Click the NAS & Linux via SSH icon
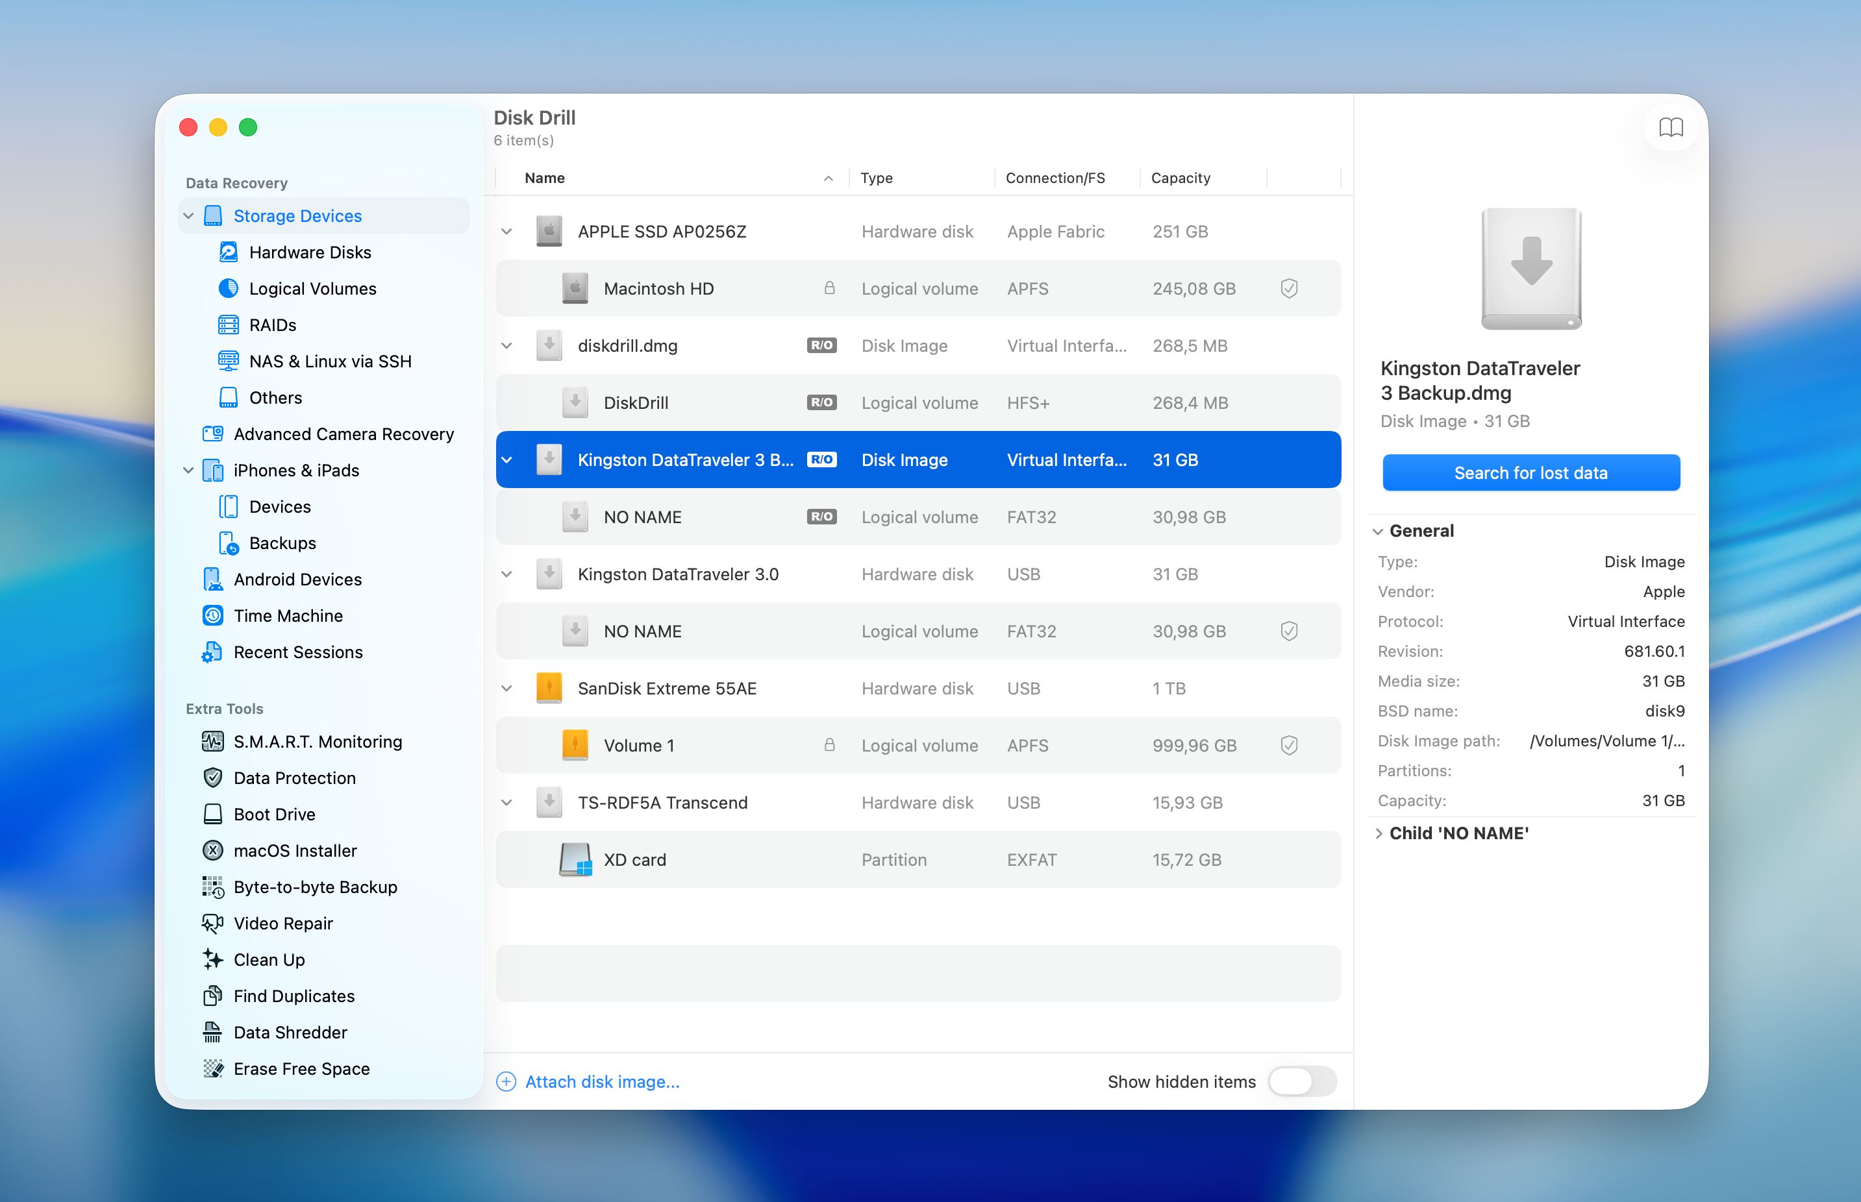Viewport: 1861px width, 1202px height. pos(228,362)
